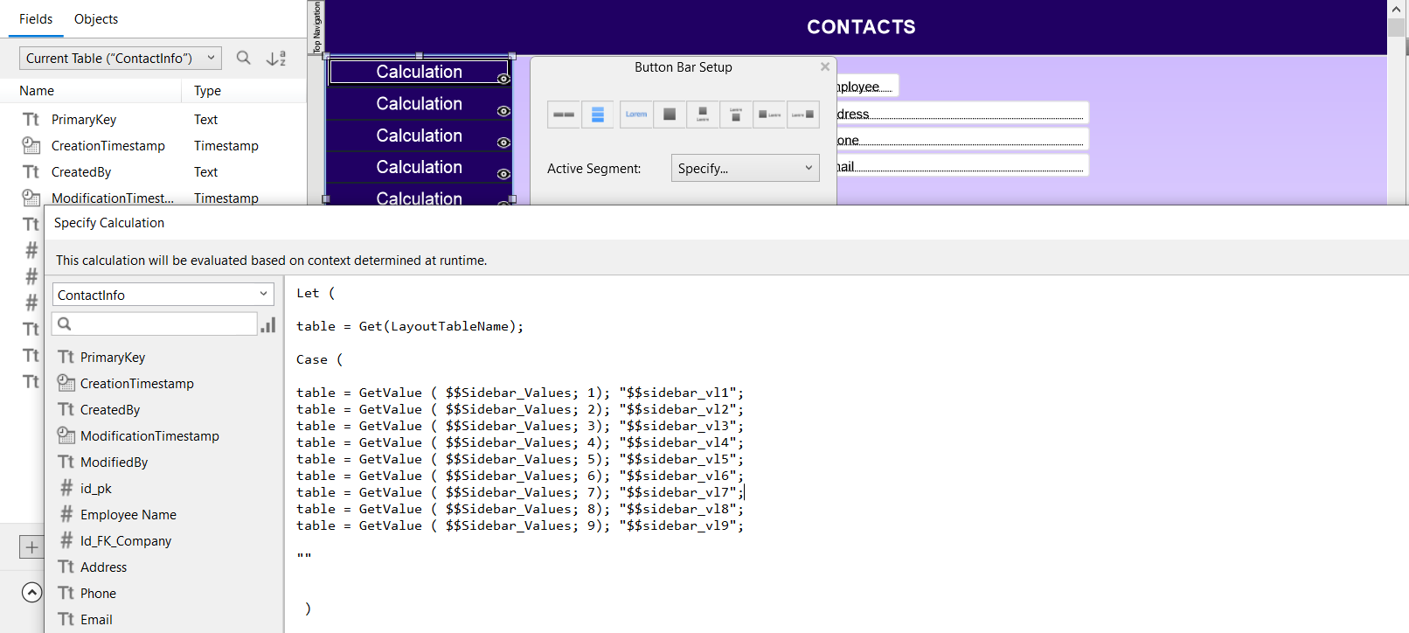Screen dimensions: 1409x633
Task: Click the sort bars icon beside field search
Action: tap(268, 324)
